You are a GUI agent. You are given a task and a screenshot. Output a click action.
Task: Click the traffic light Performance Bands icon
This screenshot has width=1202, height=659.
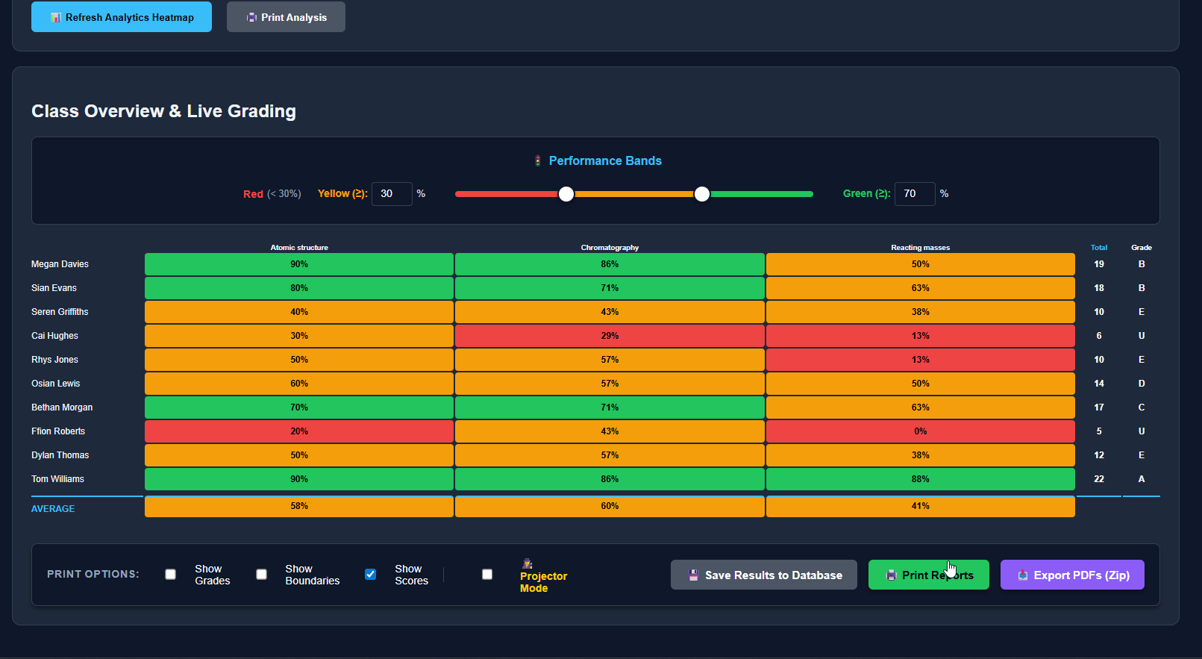537,160
